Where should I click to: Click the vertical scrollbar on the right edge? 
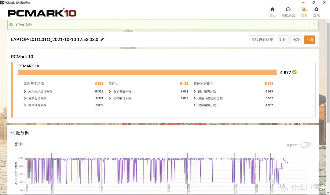click(328, 73)
